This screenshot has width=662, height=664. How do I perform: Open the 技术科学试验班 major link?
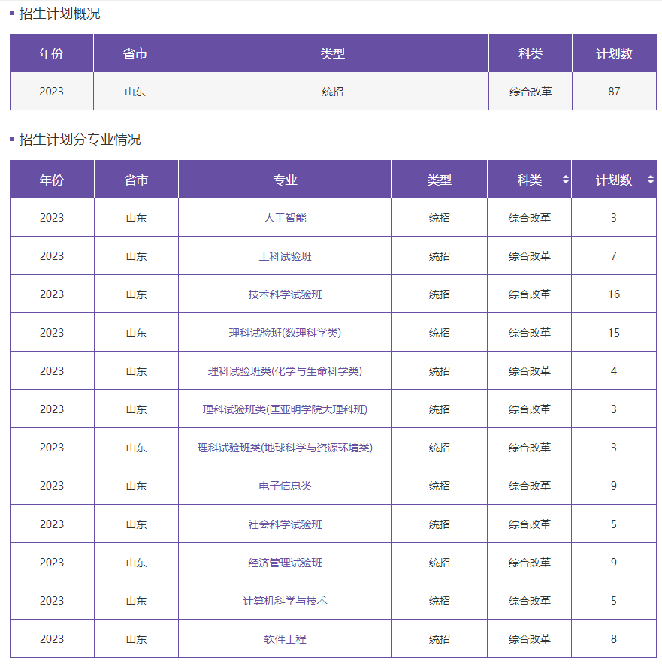pyautogui.click(x=285, y=294)
